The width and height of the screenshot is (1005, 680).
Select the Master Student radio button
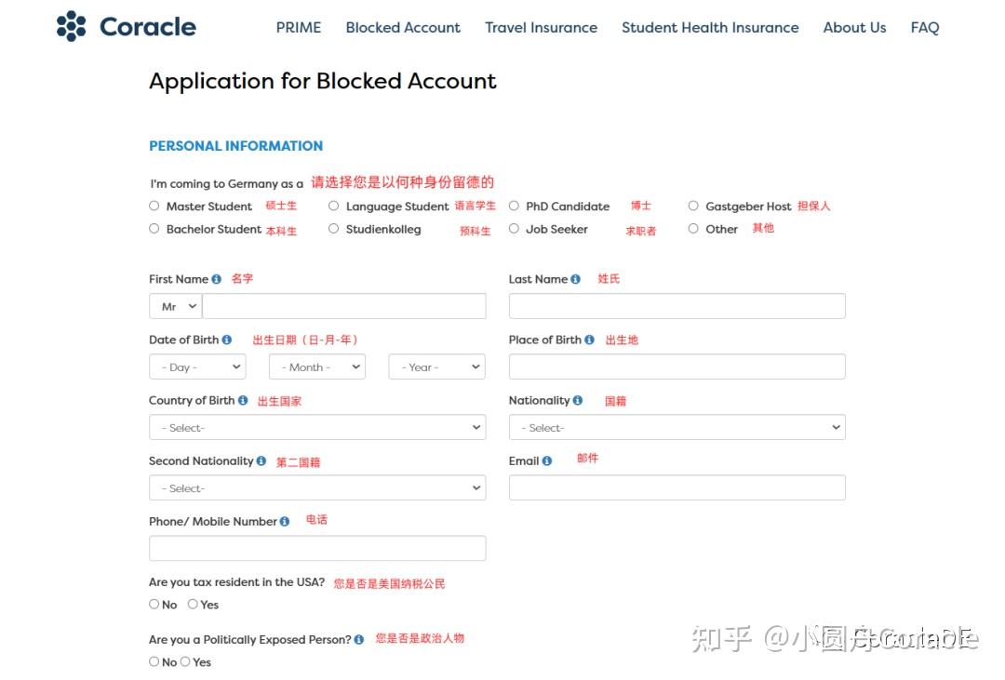point(154,206)
